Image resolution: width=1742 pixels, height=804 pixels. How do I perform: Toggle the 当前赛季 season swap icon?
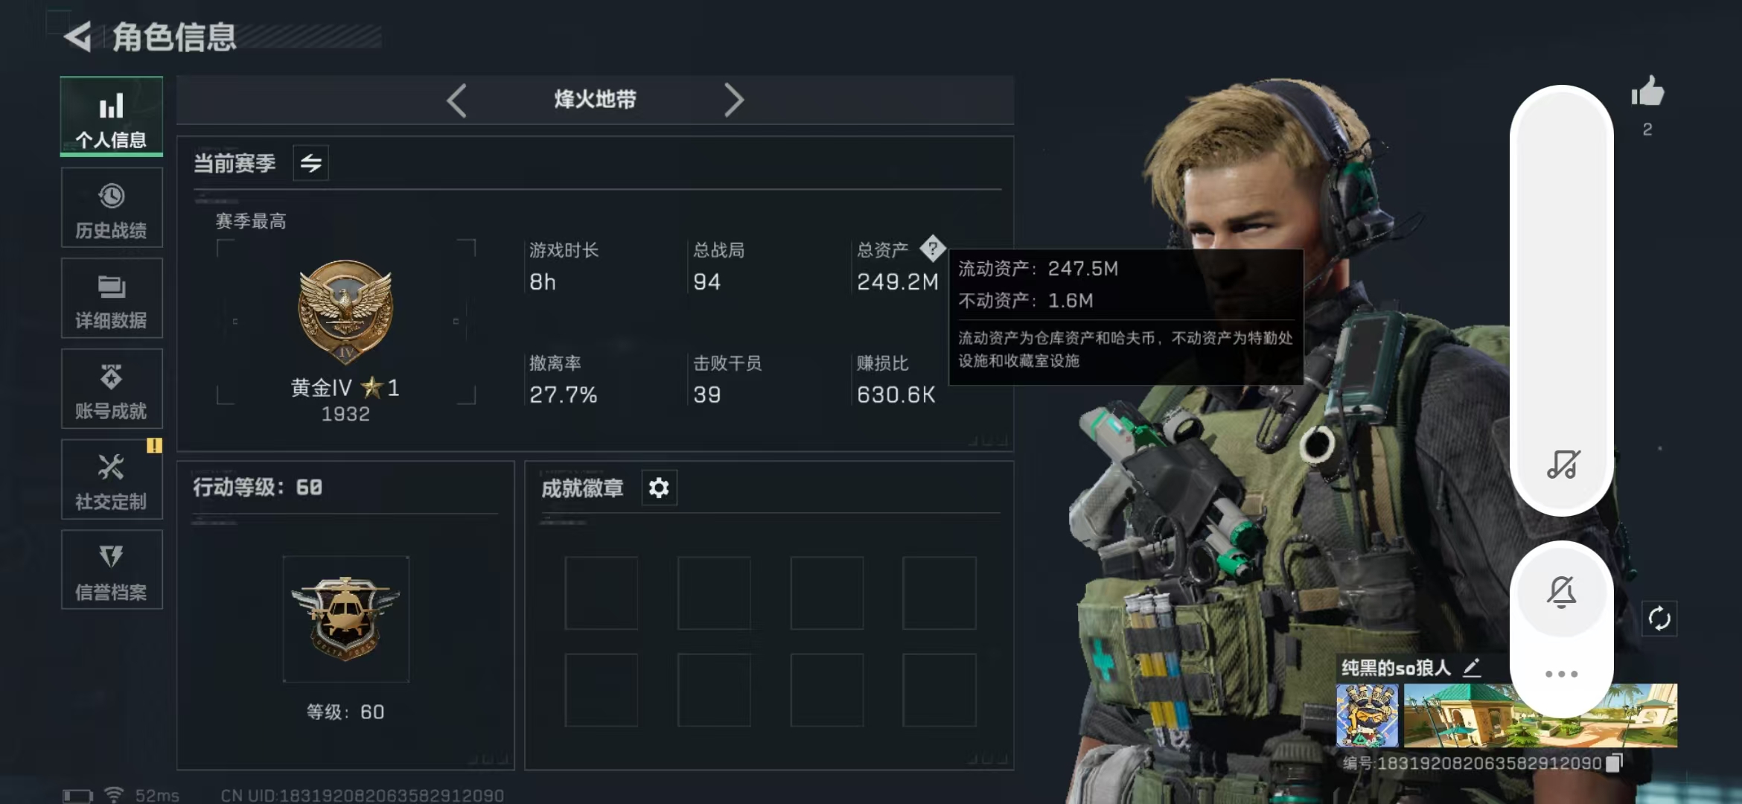point(311,163)
